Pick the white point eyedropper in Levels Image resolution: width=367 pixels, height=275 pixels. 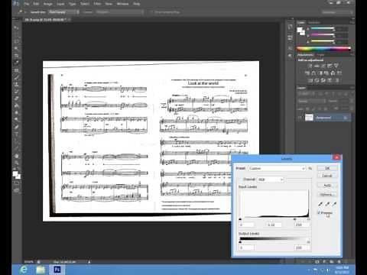pos(334,204)
